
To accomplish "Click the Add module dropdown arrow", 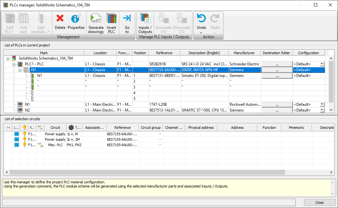I will point(48,32).
